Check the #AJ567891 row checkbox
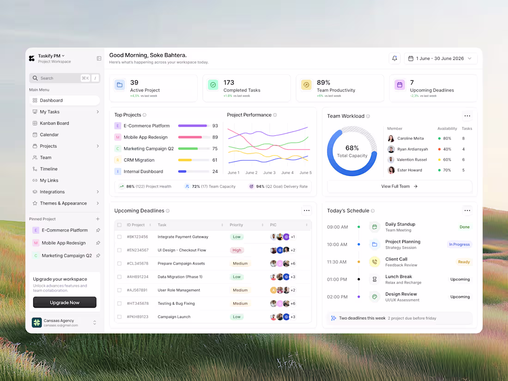508x381 pixels. (x=119, y=290)
